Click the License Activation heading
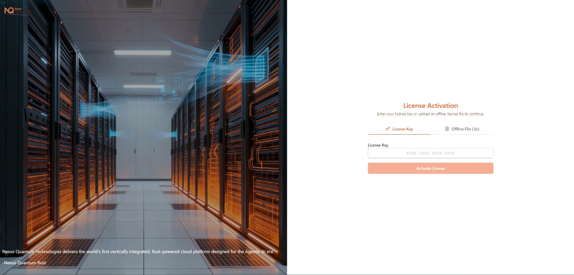 click(x=430, y=106)
